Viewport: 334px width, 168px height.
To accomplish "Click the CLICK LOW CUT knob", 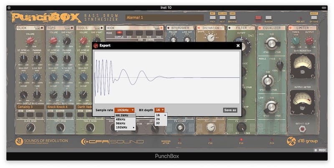I will [x=37, y=77].
